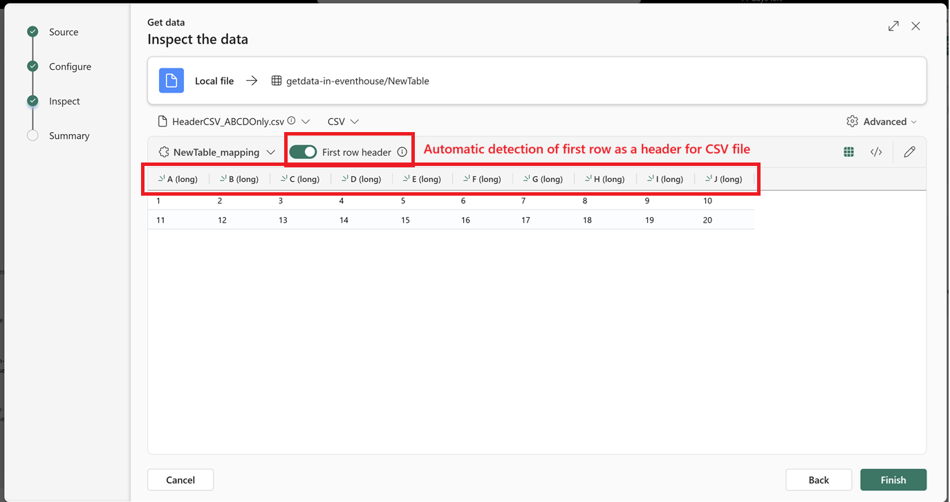Screen dimensions: 950x502
Task: Expand the NewTable_mapping dropdown
Action: click(x=270, y=152)
